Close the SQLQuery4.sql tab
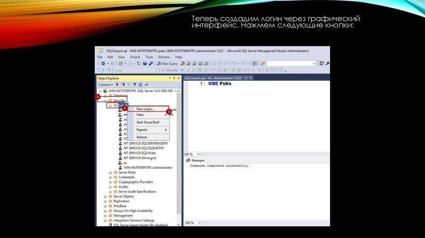 (x=251, y=78)
